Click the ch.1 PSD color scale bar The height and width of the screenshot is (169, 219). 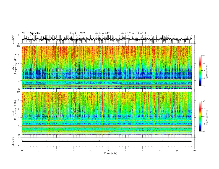point(200,71)
